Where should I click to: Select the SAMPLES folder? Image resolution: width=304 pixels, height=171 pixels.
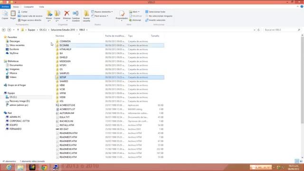click(x=110, y=73)
